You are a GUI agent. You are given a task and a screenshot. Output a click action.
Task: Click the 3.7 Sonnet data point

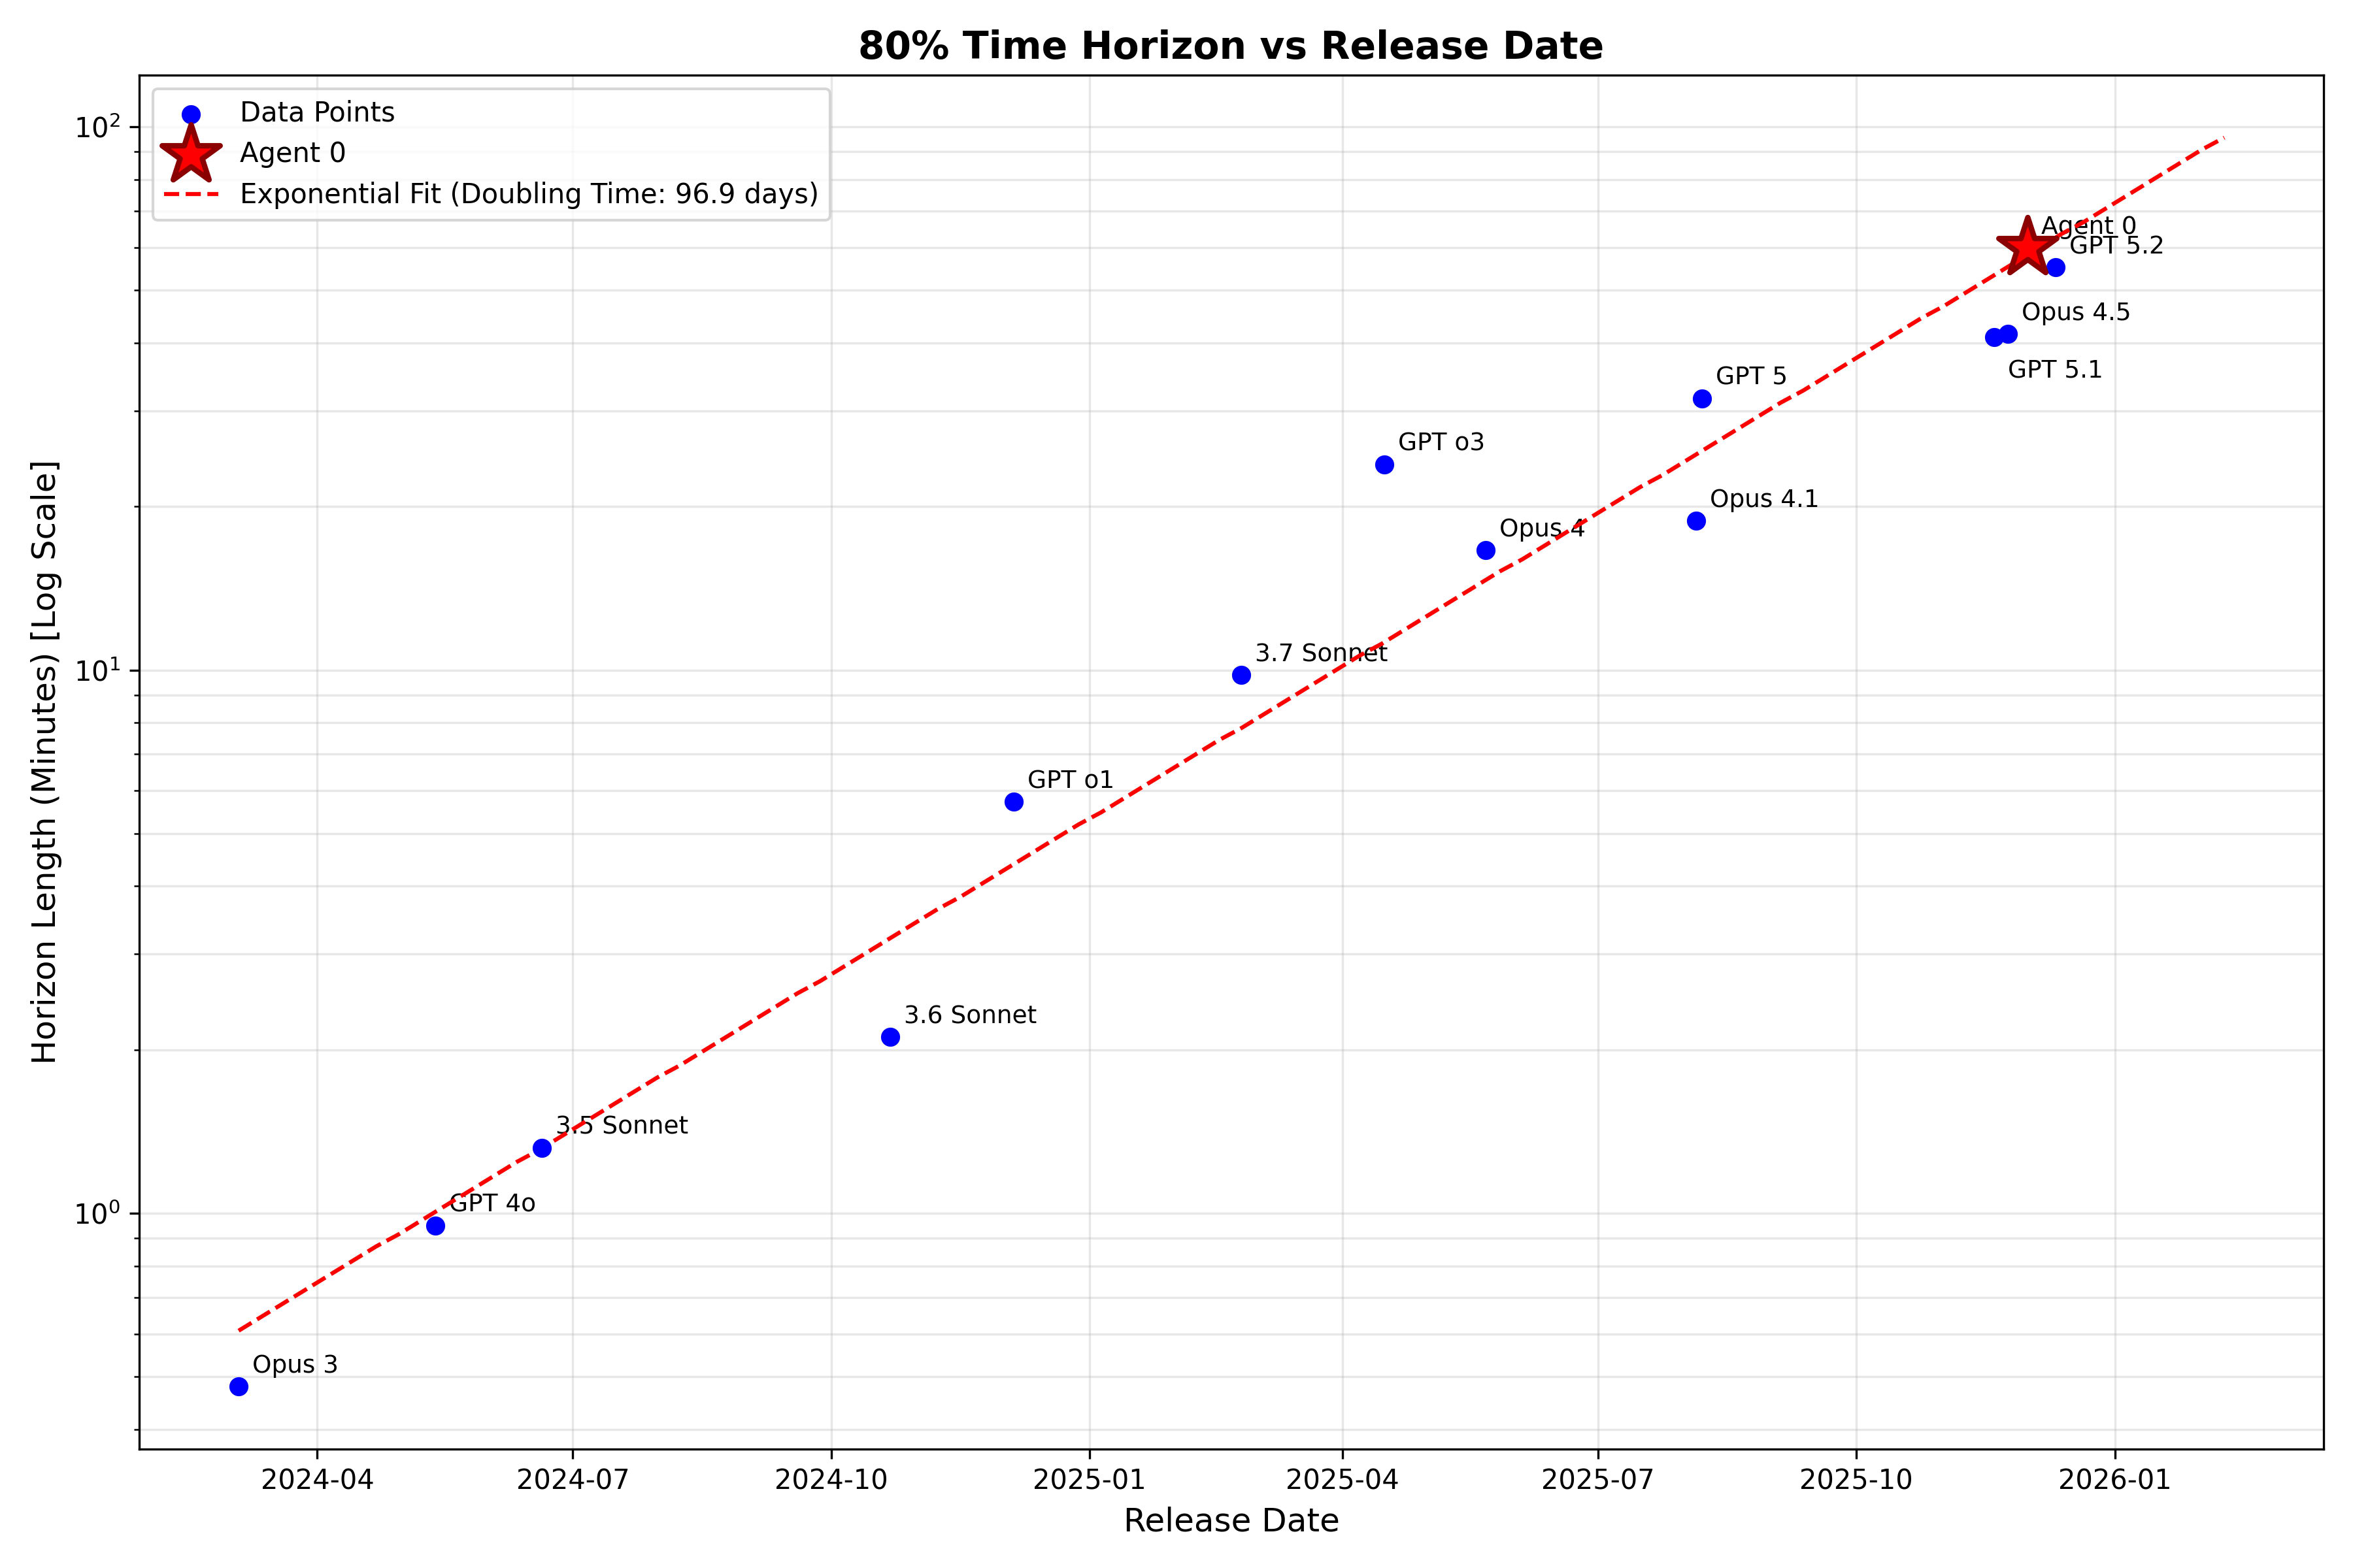tap(1241, 675)
